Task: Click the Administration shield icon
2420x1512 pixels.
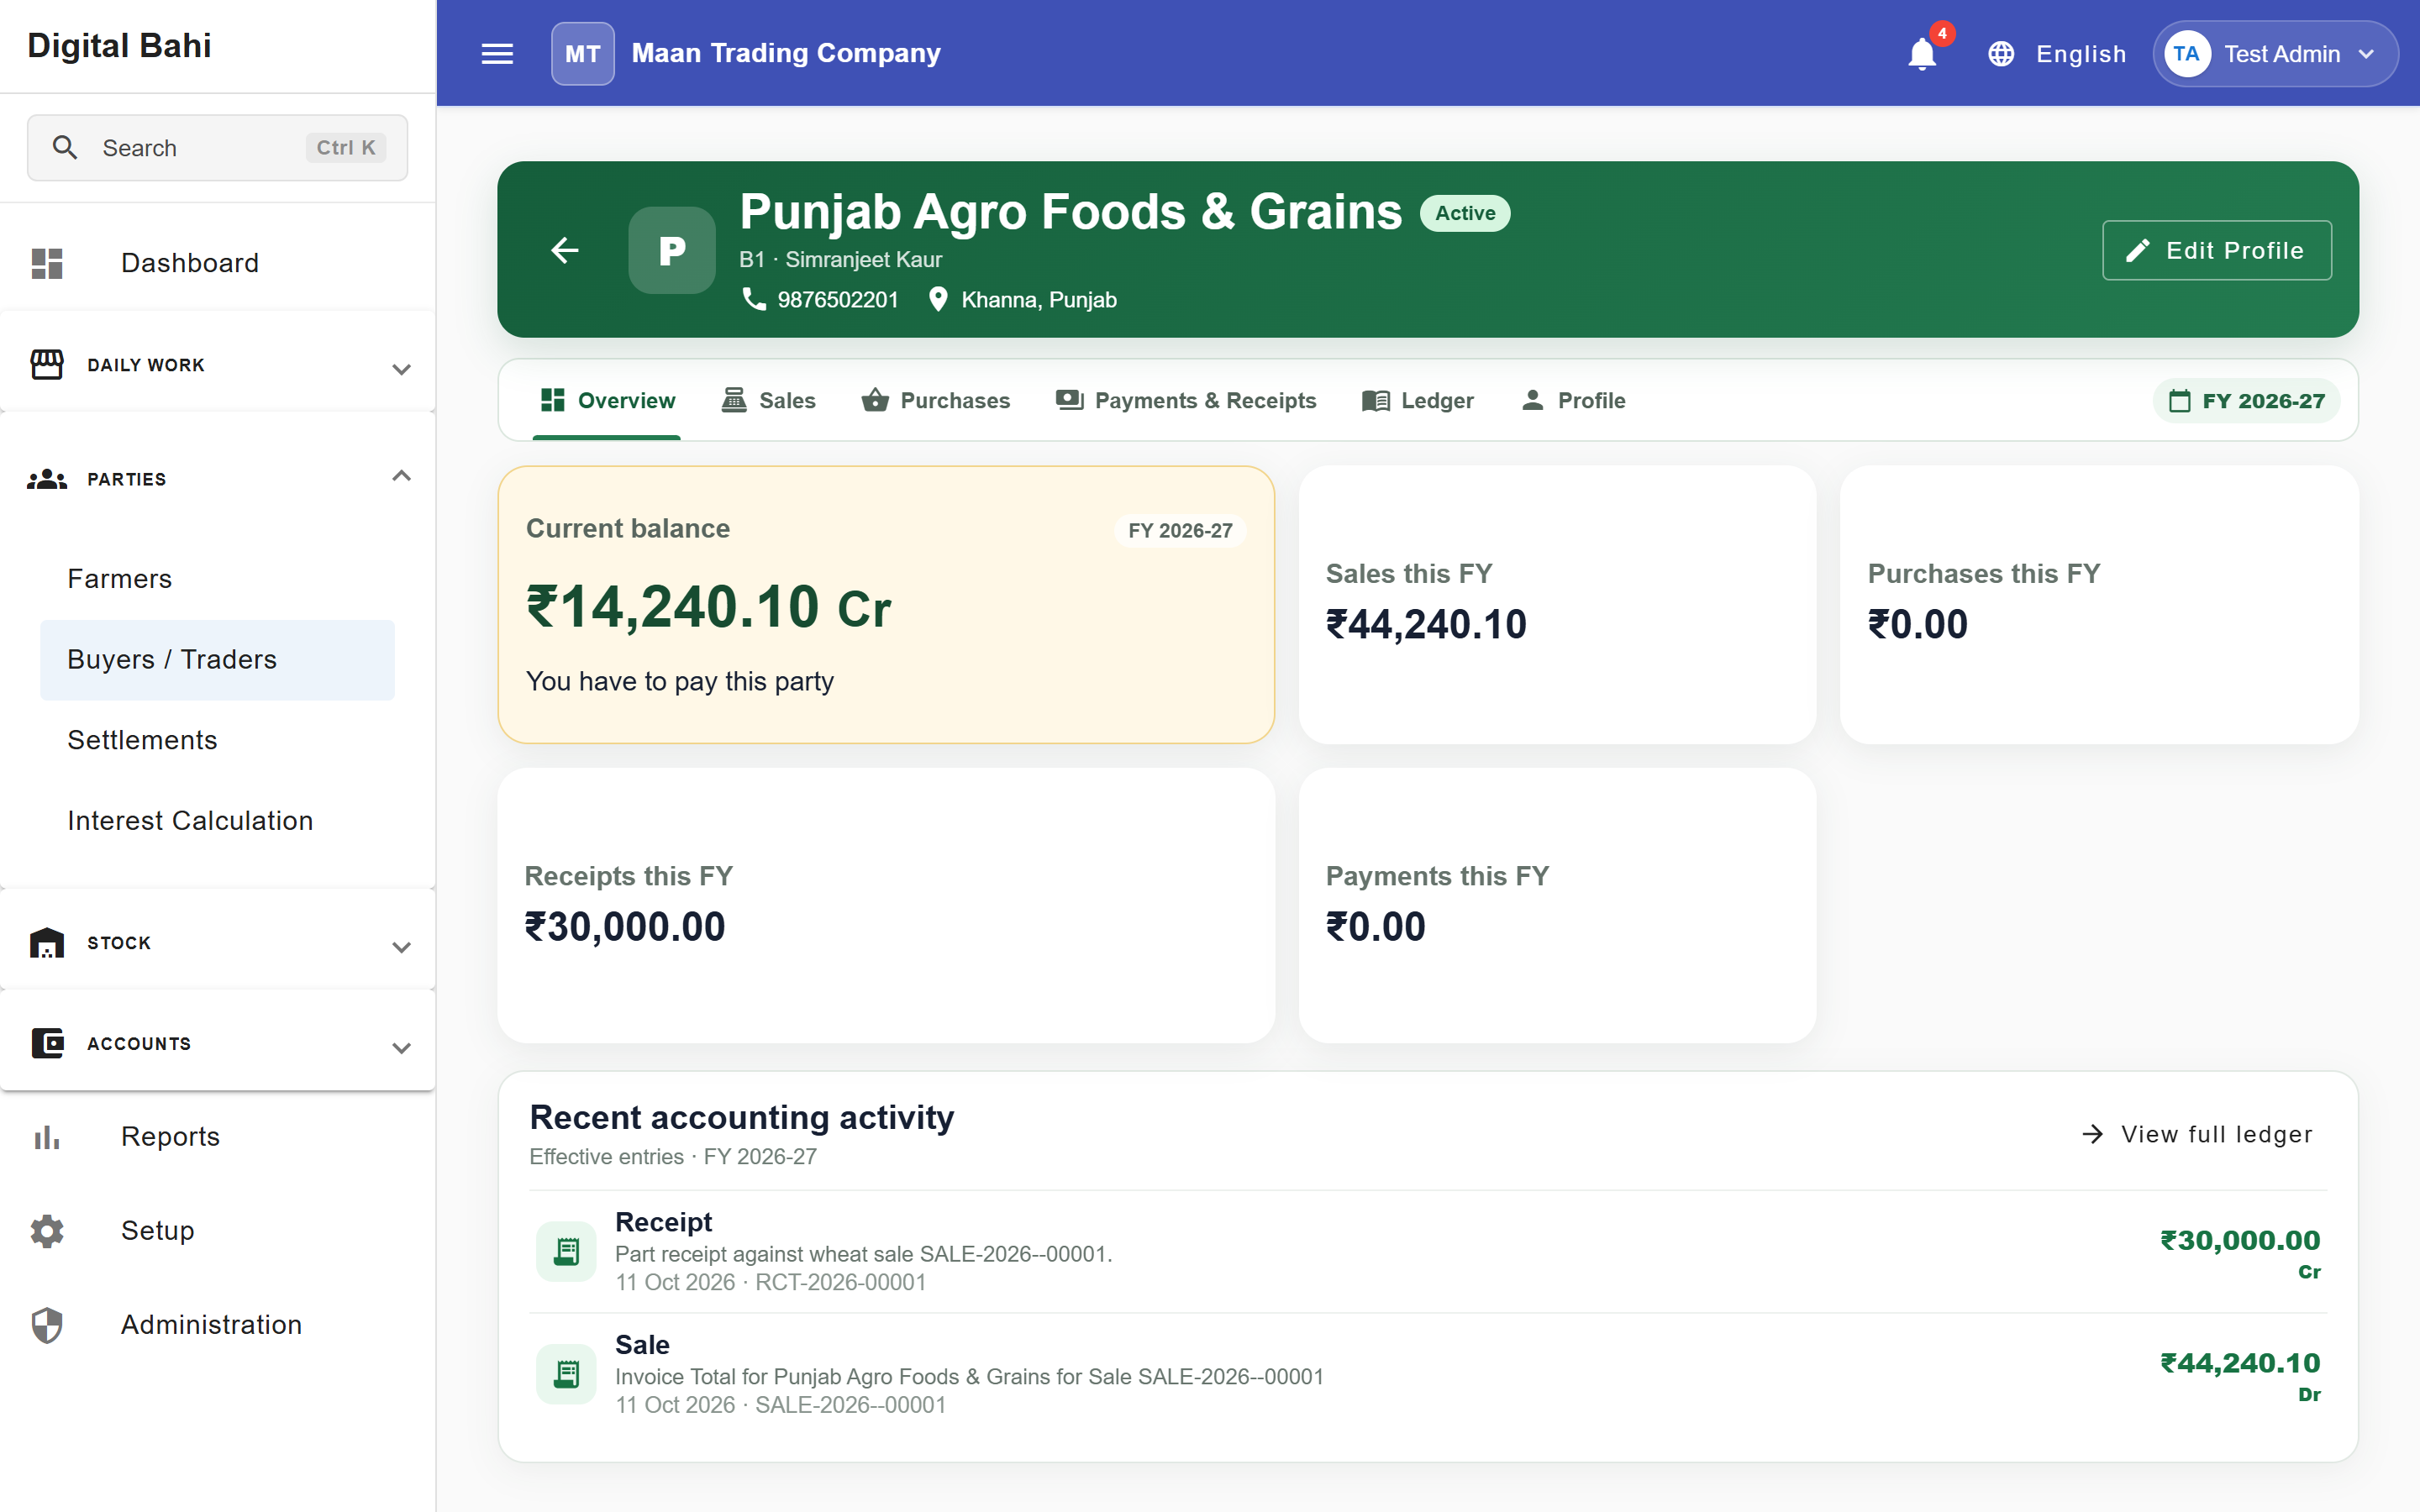Action: click(47, 1325)
